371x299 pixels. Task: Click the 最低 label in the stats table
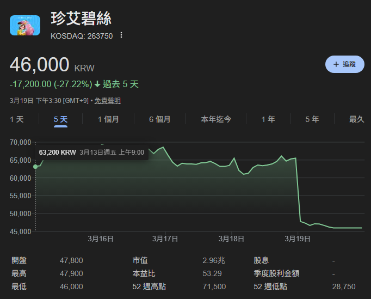[x=19, y=286]
